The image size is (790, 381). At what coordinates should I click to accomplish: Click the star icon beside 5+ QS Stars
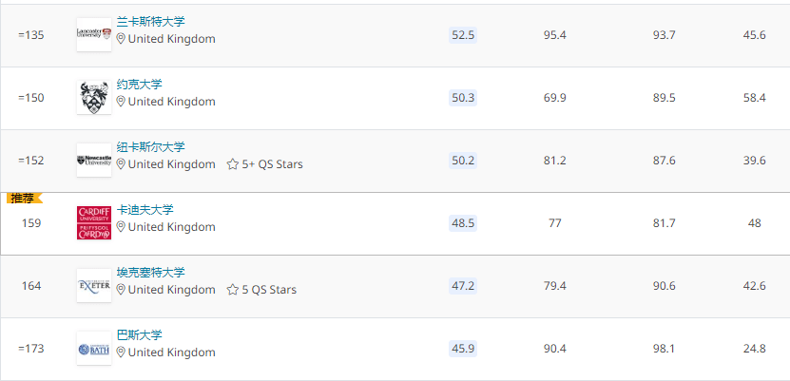233,164
